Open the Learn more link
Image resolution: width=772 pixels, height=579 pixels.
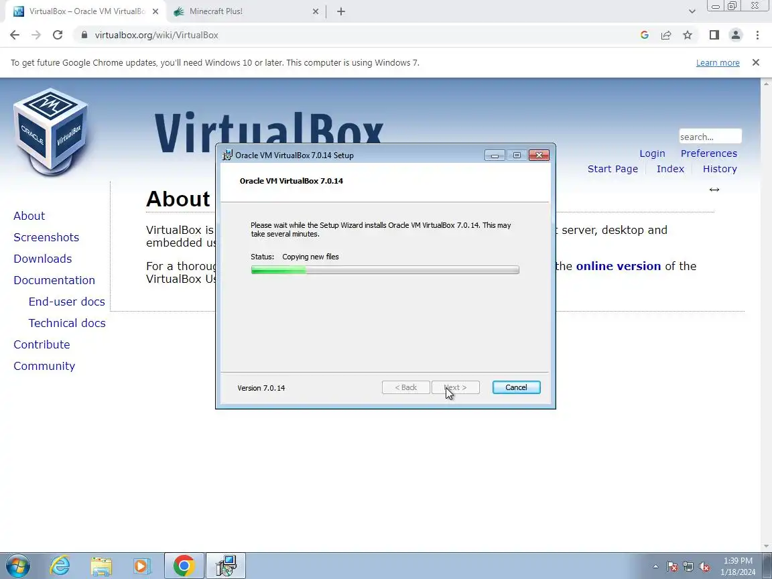(717, 63)
